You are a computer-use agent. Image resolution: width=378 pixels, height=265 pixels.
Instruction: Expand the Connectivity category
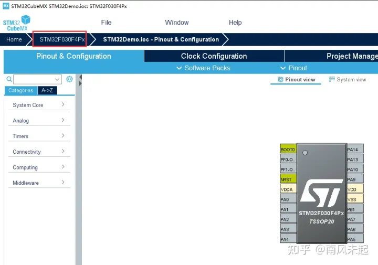[39, 152]
